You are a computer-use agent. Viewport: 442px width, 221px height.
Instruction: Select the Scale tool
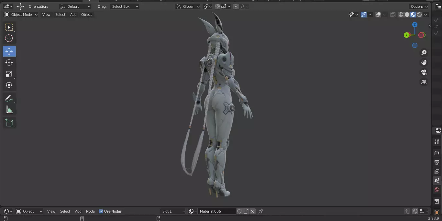9,74
